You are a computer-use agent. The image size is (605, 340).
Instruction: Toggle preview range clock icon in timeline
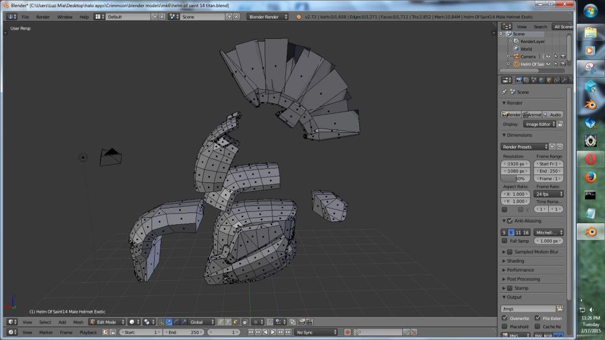(105, 332)
